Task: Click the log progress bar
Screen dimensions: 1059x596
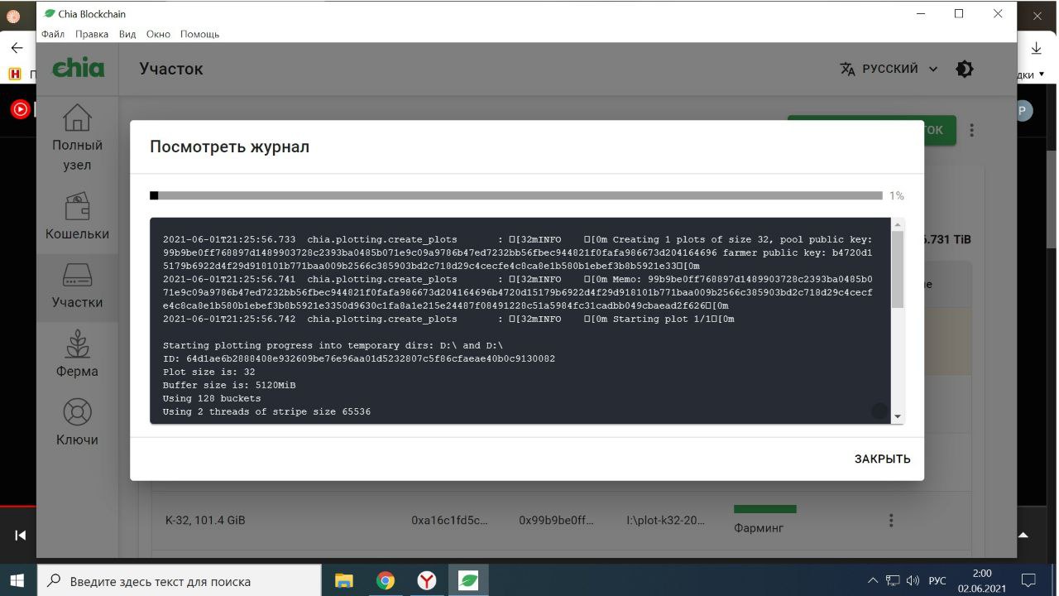Action: (516, 196)
